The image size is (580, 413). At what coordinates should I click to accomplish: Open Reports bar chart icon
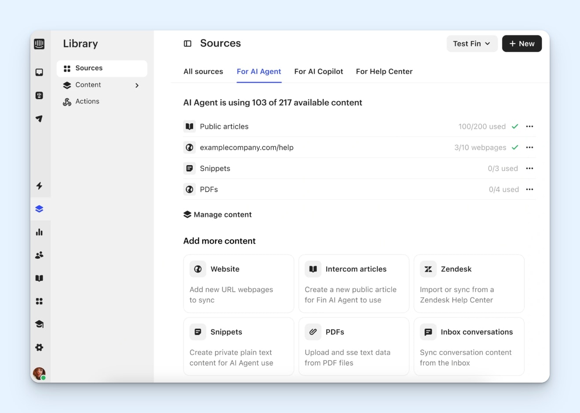click(x=39, y=232)
